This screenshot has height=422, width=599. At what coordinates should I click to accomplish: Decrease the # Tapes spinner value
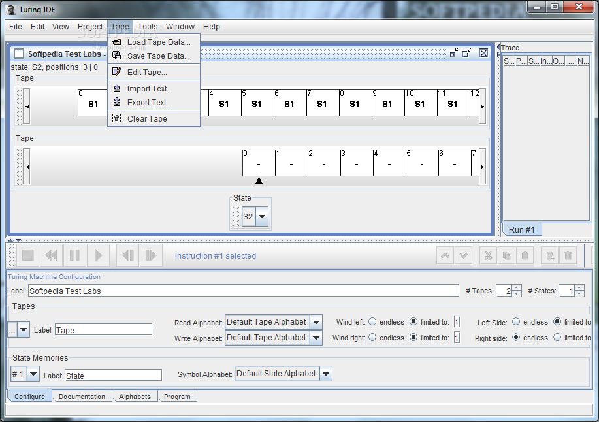(517, 294)
